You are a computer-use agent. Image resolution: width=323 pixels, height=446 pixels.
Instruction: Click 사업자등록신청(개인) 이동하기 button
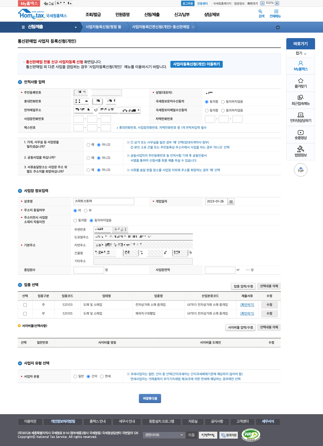point(196,64)
